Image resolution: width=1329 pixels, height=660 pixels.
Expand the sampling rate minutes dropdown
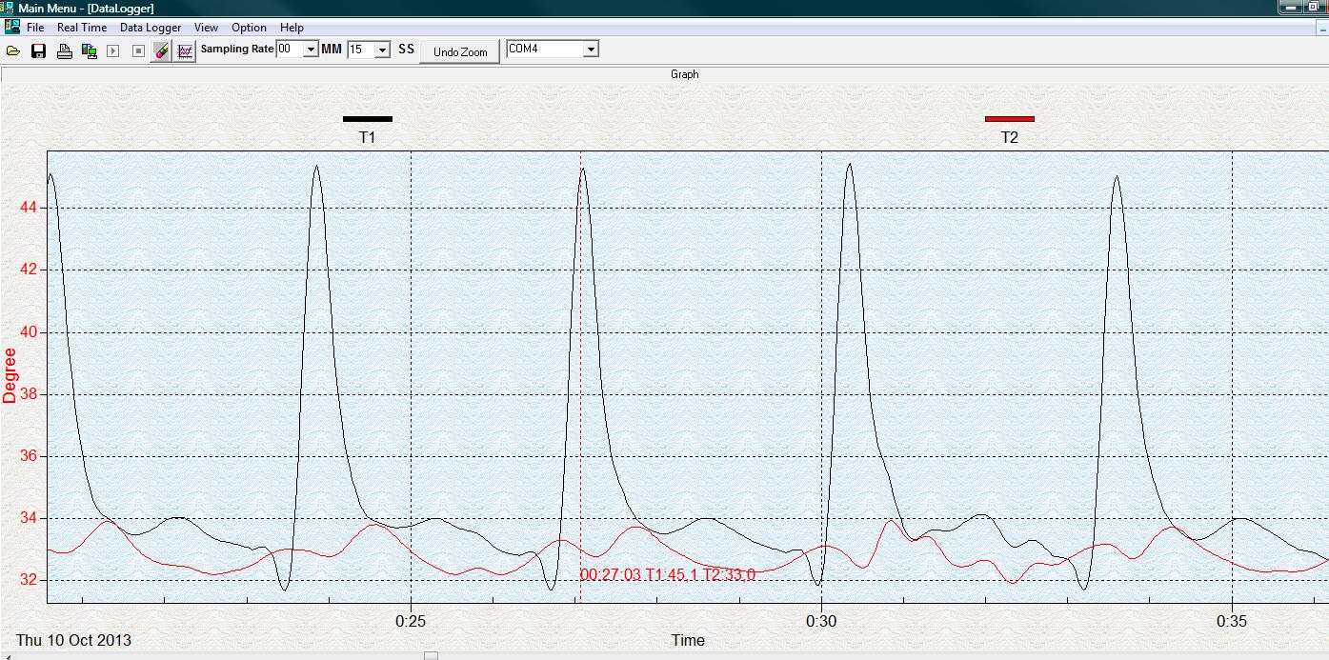pos(311,50)
